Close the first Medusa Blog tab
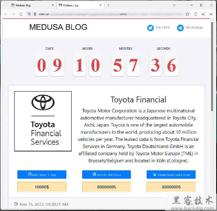The height and width of the screenshot is (211, 217). click(x=53, y=5)
